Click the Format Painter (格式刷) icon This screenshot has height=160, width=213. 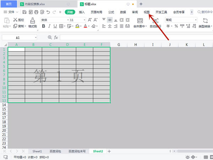click(x=33, y=20)
